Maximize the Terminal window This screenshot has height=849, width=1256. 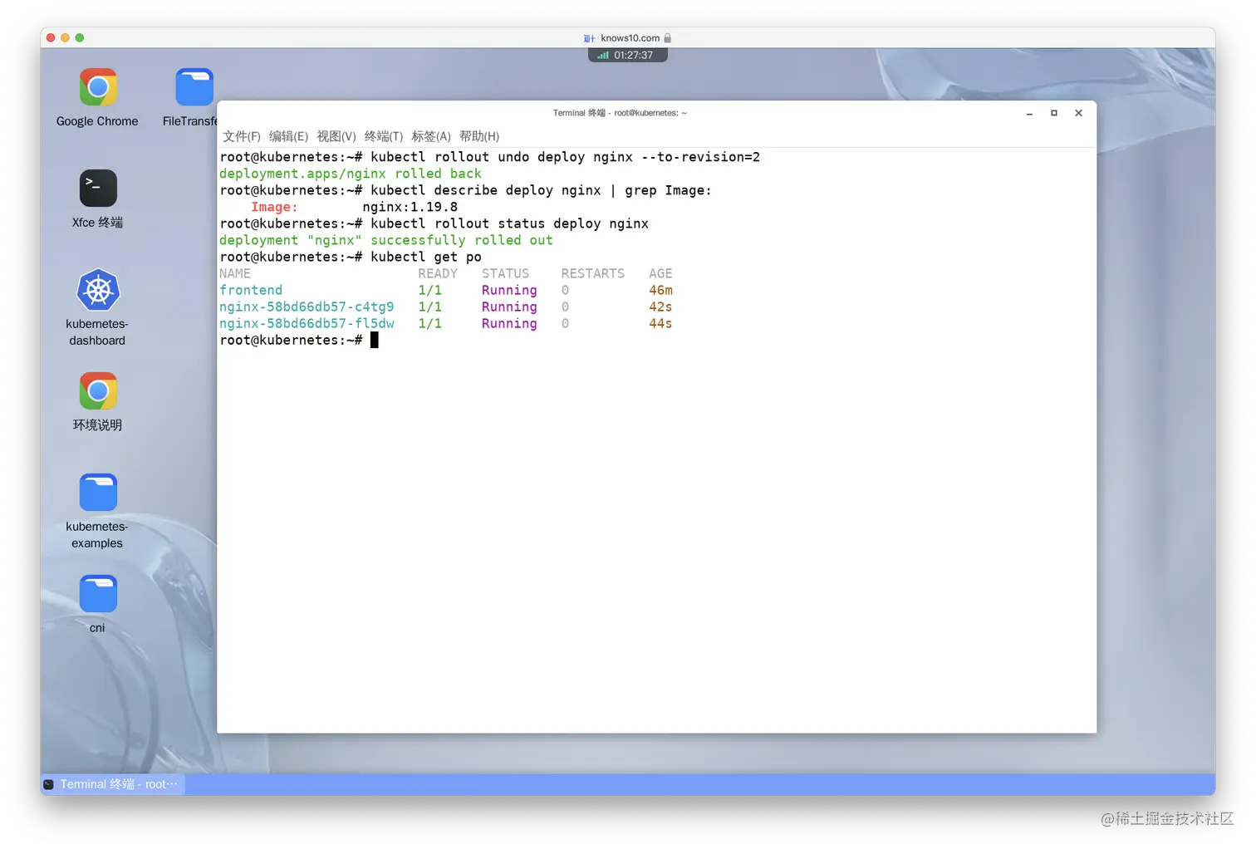click(x=1054, y=113)
